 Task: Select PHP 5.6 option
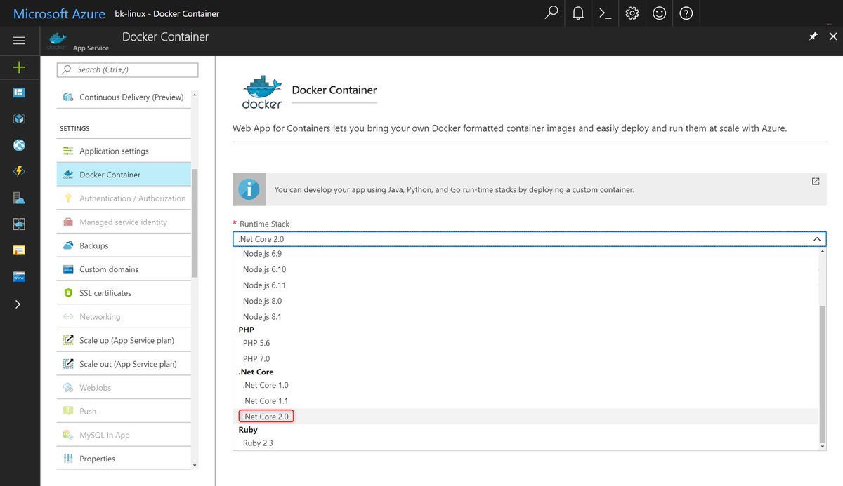(x=525, y=343)
